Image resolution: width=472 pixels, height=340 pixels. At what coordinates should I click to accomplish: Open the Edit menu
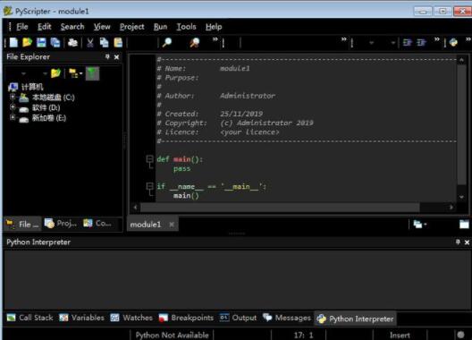[x=45, y=27]
